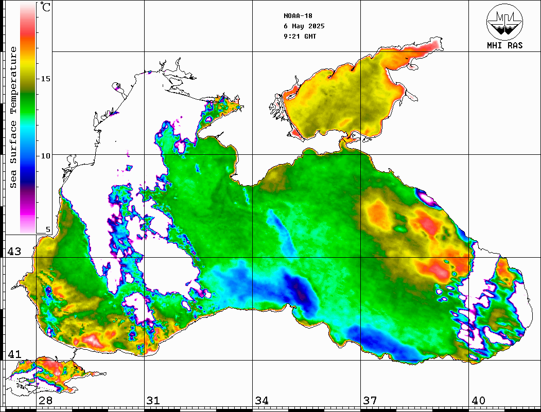Click the longitude label 28
The width and height of the screenshot is (541, 412).
click(45, 401)
